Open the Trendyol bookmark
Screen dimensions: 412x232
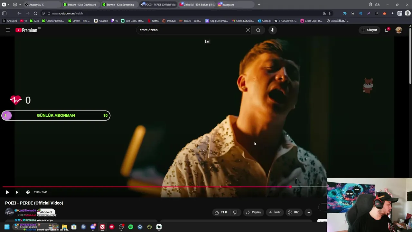(169, 21)
